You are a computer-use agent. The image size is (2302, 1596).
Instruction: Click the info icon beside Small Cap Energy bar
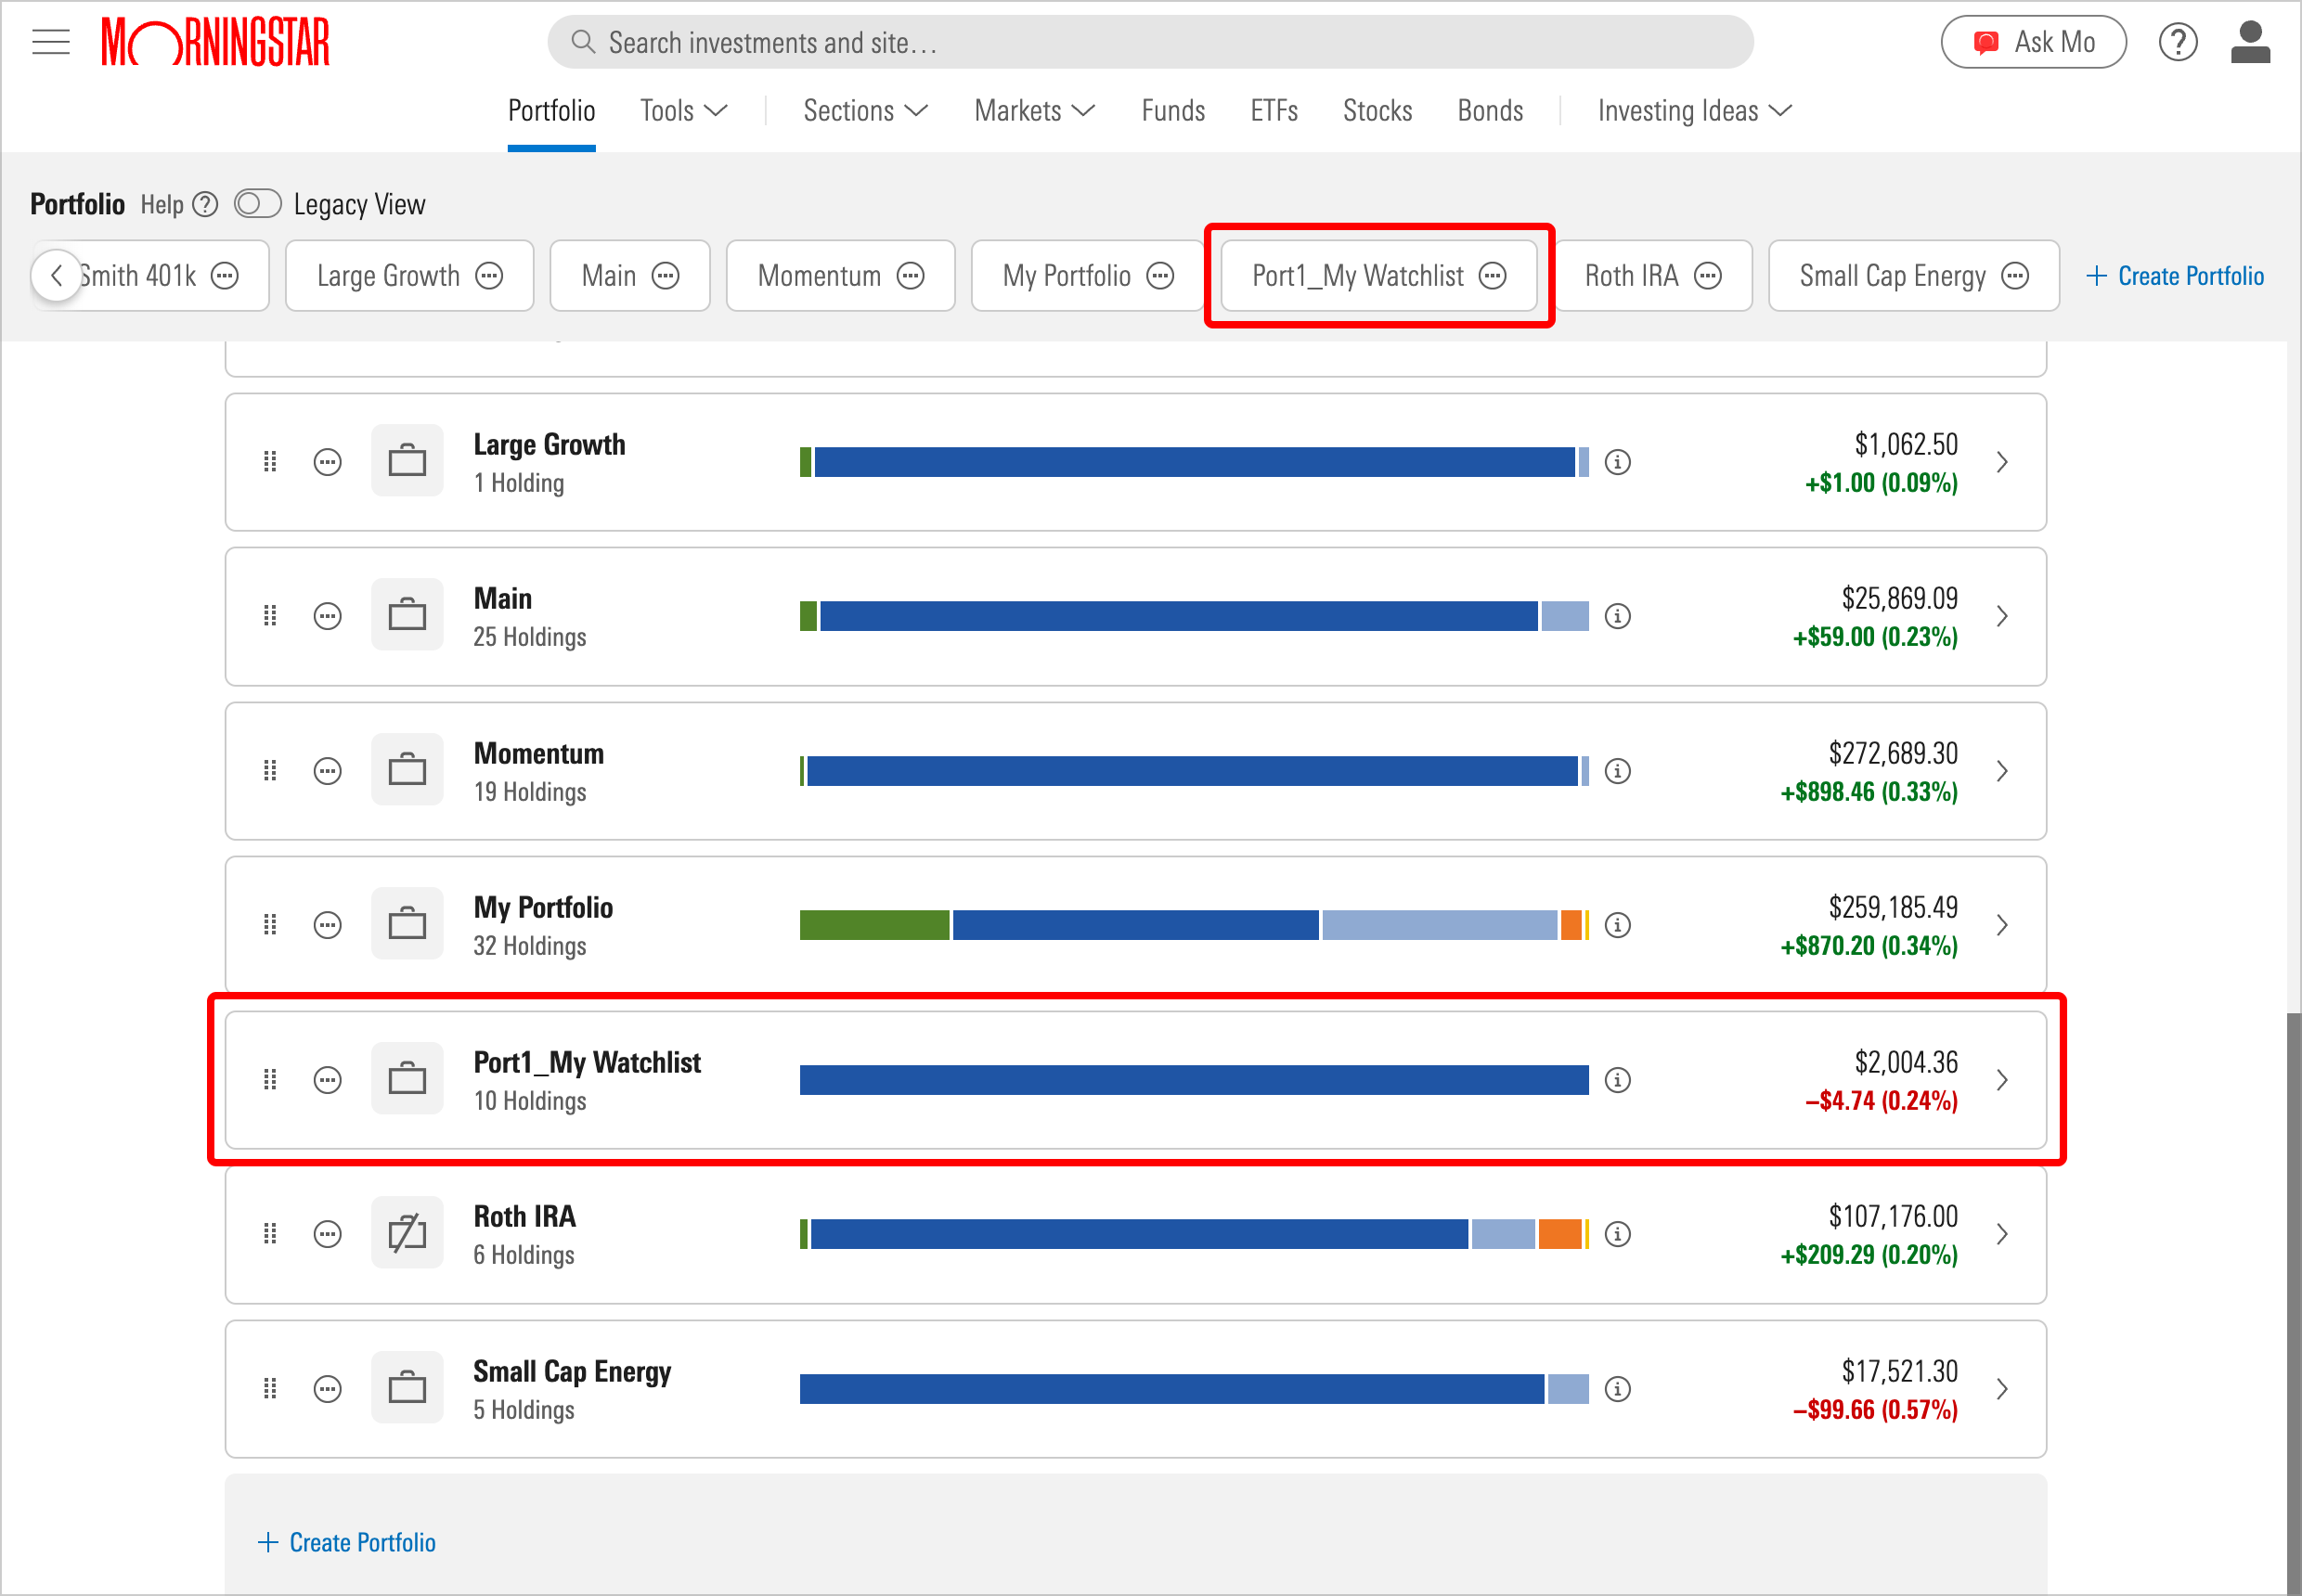tap(1618, 1389)
